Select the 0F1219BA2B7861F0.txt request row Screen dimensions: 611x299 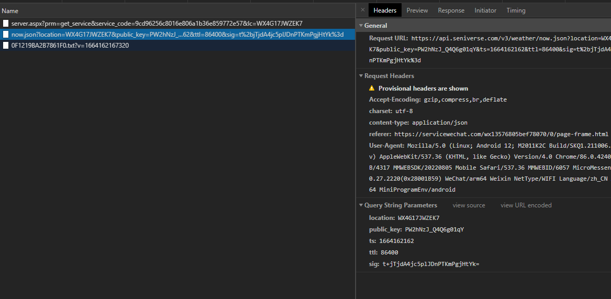point(177,45)
